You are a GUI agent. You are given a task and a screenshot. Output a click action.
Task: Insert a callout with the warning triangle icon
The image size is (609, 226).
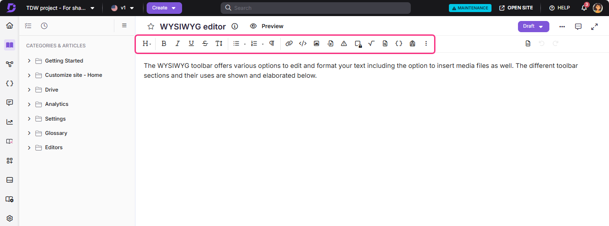344,43
